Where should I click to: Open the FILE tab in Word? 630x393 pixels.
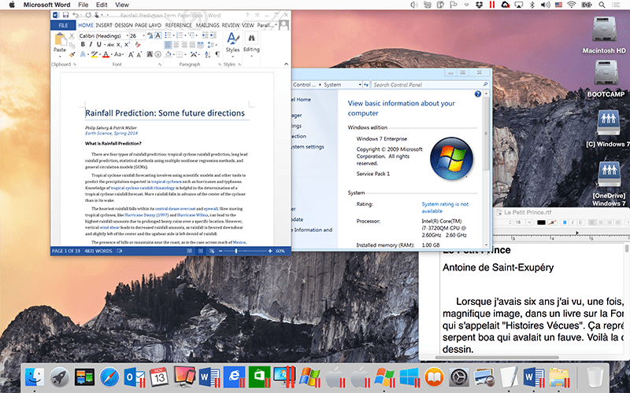(64, 25)
